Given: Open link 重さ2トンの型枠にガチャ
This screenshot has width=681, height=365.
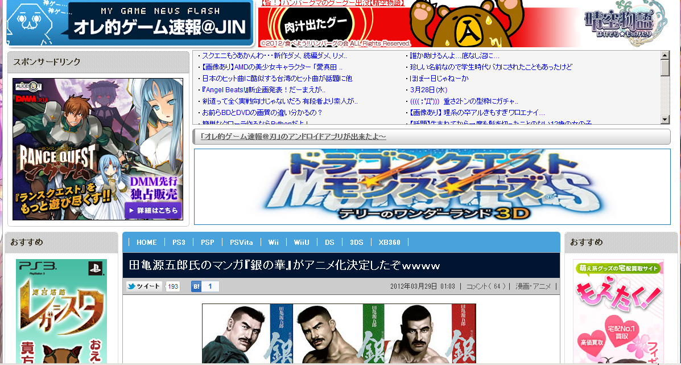Looking at the screenshot, I should point(464,101).
